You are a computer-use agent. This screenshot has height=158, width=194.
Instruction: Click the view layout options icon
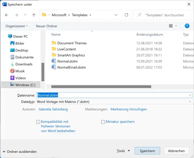(171, 26)
